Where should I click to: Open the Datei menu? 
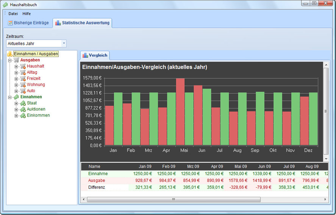click(13, 14)
